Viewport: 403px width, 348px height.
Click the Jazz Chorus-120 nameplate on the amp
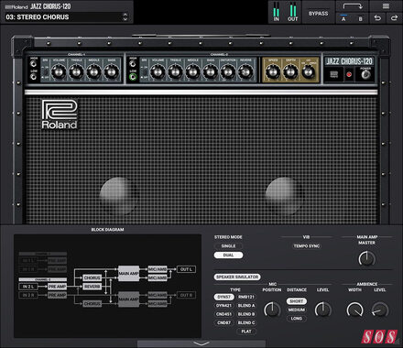(x=348, y=61)
